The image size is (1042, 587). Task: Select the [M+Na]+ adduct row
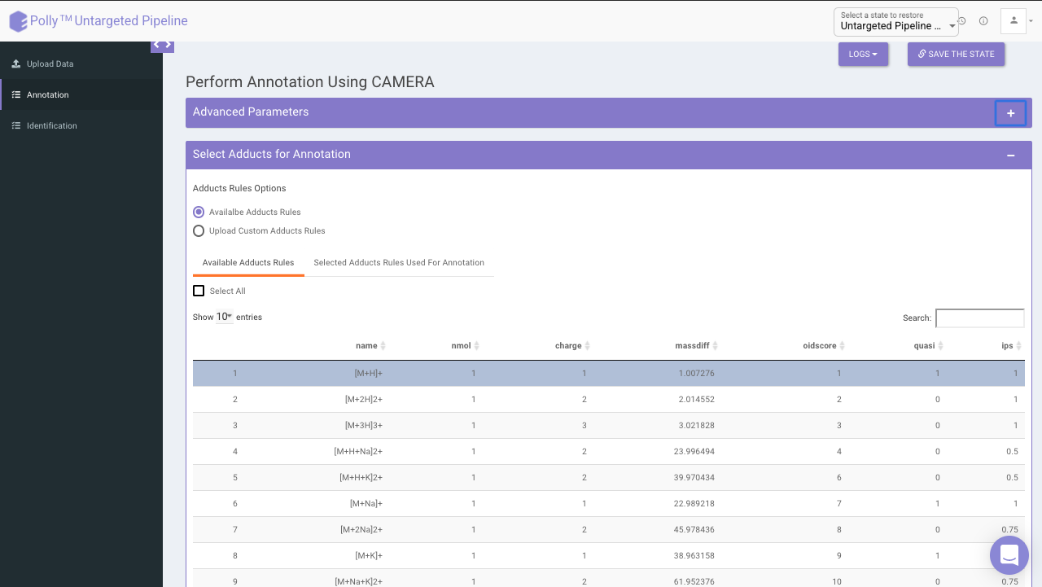609,504
